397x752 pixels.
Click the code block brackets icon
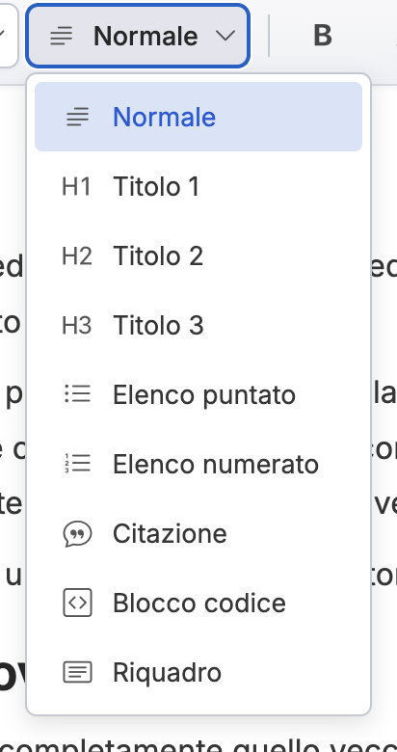(77, 603)
